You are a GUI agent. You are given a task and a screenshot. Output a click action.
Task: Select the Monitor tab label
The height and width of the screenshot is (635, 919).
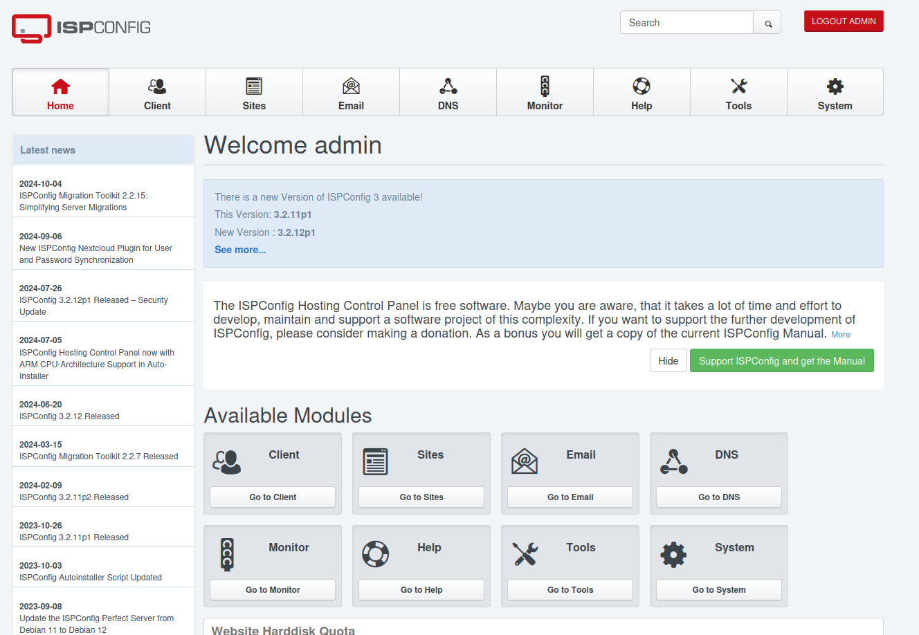pos(545,106)
